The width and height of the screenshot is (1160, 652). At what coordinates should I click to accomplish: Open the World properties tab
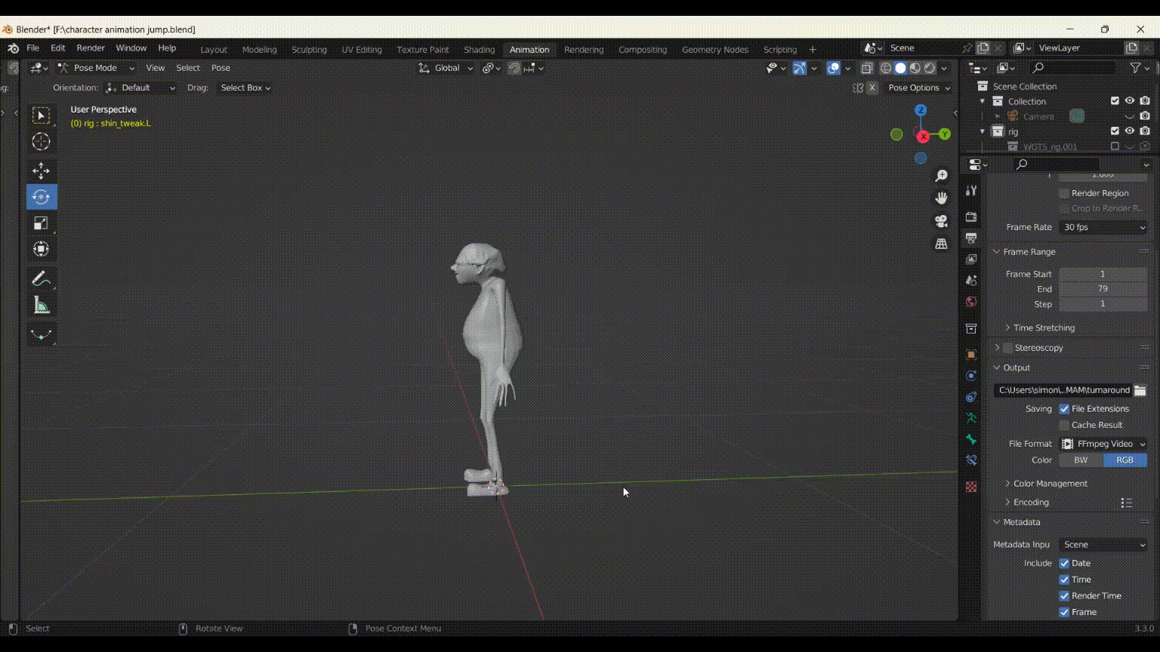(x=971, y=302)
